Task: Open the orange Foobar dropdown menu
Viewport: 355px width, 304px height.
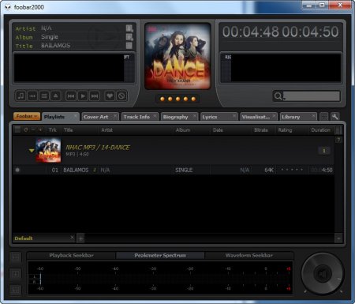Action: pos(27,116)
